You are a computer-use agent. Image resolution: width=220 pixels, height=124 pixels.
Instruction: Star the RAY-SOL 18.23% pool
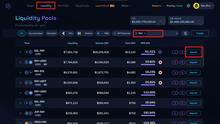click(21, 73)
